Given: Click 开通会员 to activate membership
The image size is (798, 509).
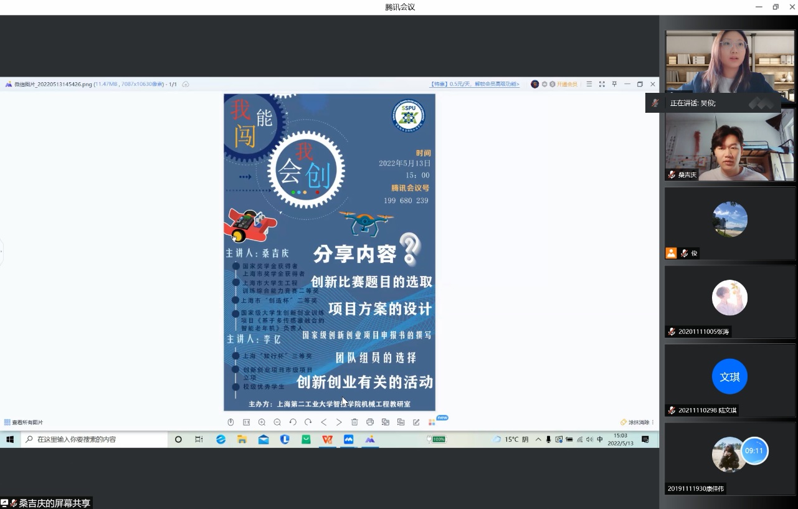Looking at the screenshot, I should (x=567, y=84).
